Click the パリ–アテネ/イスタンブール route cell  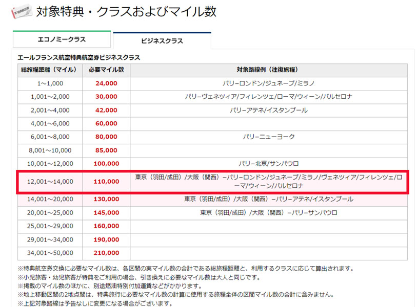point(269,111)
